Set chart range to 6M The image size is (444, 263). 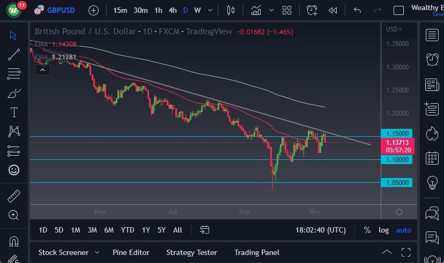[109, 230]
